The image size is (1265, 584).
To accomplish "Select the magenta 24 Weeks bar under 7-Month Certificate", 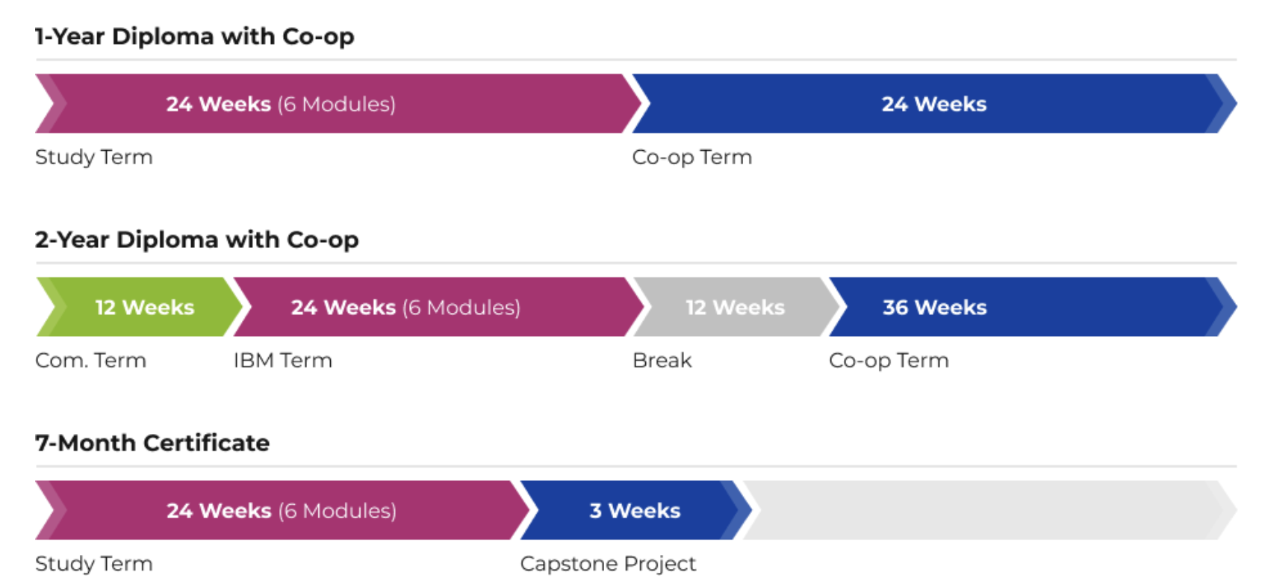I will [282, 510].
